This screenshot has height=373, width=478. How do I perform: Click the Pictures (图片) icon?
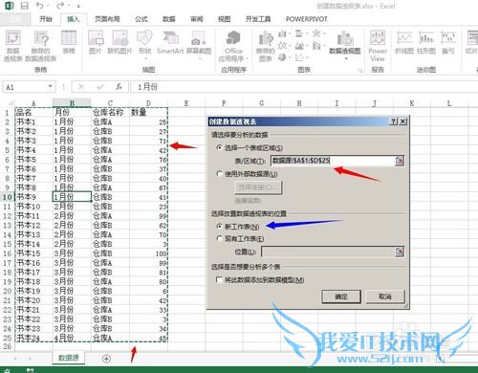[x=96, y=41]
